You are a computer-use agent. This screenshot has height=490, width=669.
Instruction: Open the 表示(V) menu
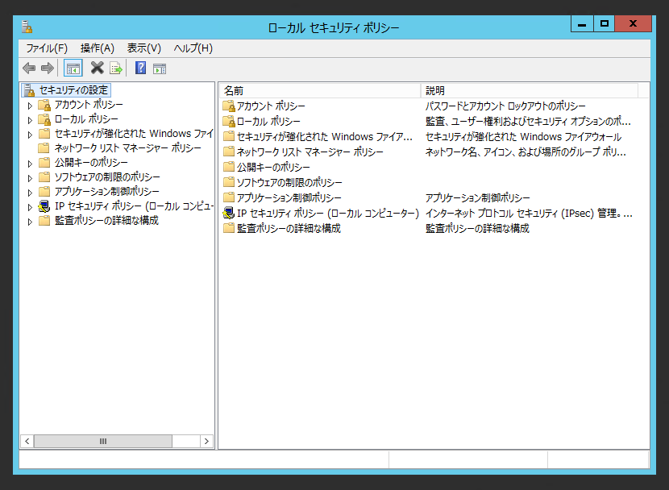144,48
